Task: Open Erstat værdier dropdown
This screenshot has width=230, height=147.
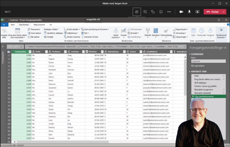Action: (x=72, y=29)
